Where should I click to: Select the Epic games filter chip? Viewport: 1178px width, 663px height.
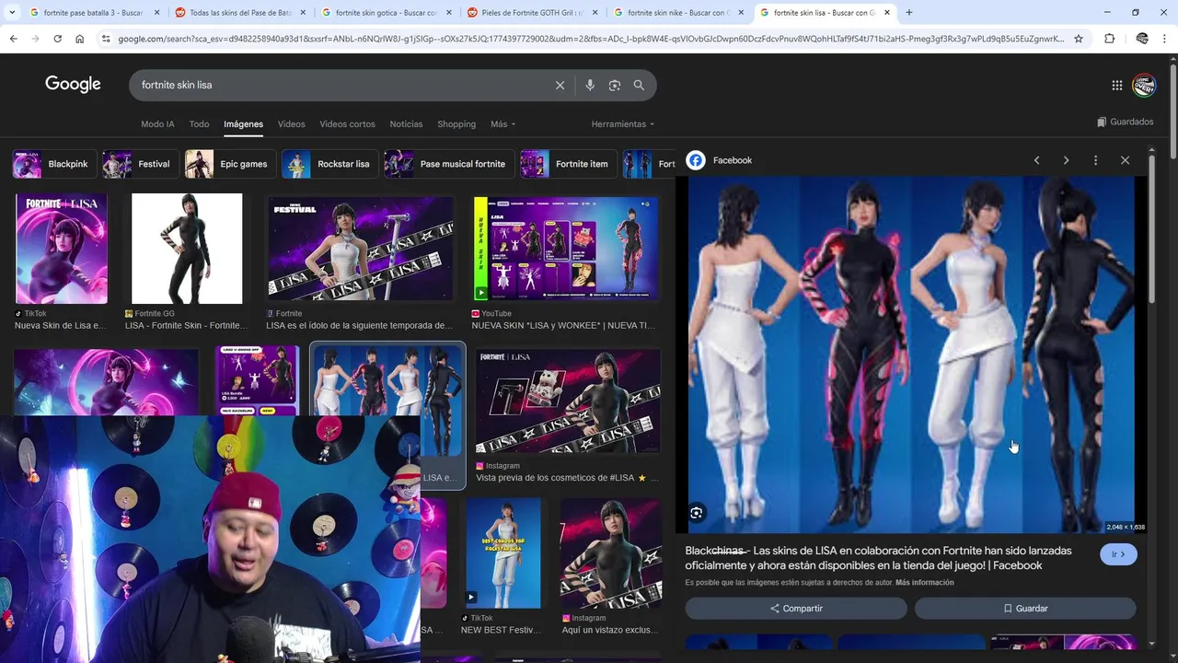point(228,164)
